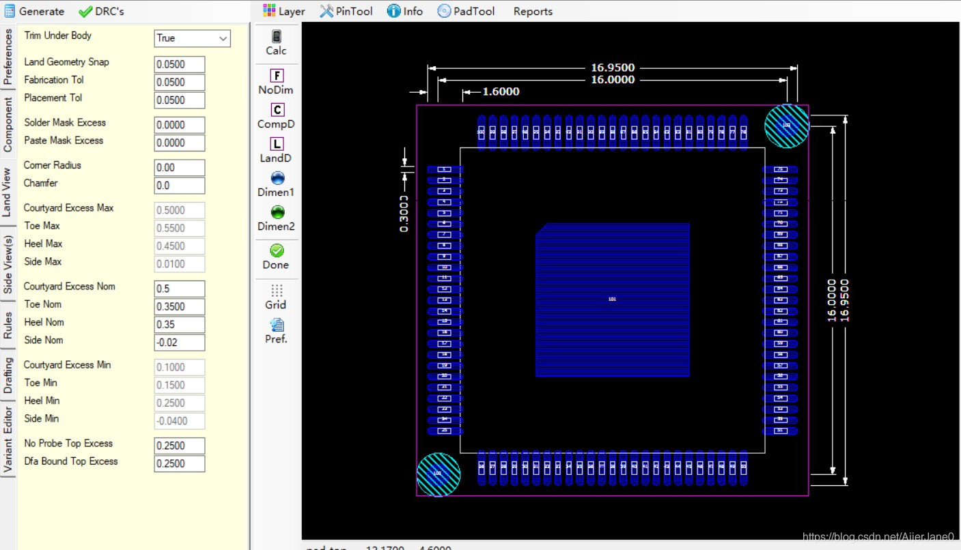Open the PinTool from the toolbar
Screen dimensions: 961x550
click(x=346, y=11)
